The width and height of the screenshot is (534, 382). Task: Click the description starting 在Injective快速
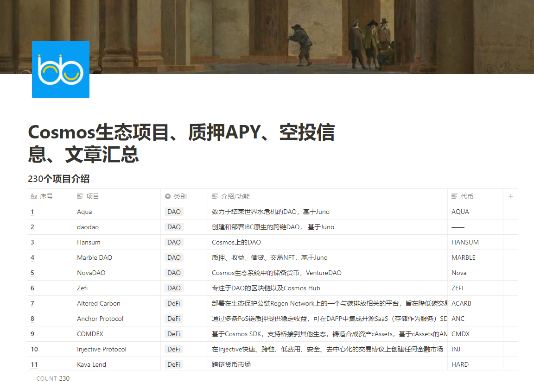pos(327,349)
